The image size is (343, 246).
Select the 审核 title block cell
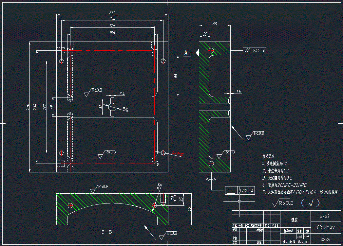pyautogui.click(x=235, y=238)
